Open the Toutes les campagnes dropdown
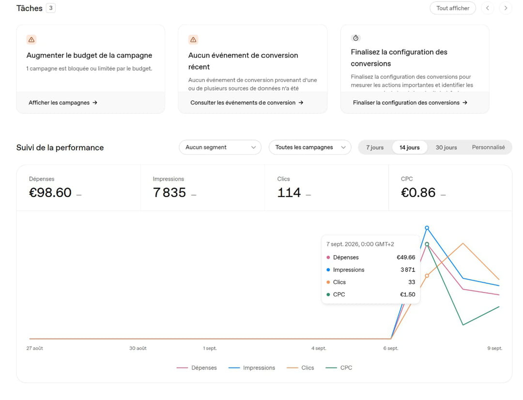 [x=310, y=147]
